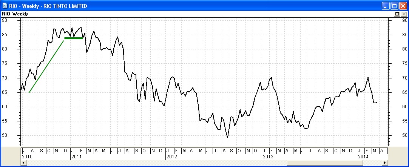The image size is (409, 167).
Task: Click the 85 price label on right axis
Action: pos(404,35)
